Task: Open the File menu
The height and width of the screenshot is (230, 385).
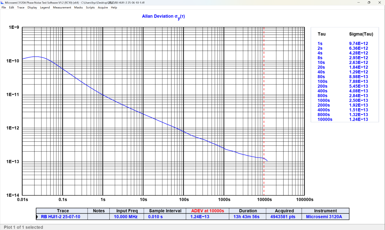Action: pyautogui.click(x=4, y=7)
